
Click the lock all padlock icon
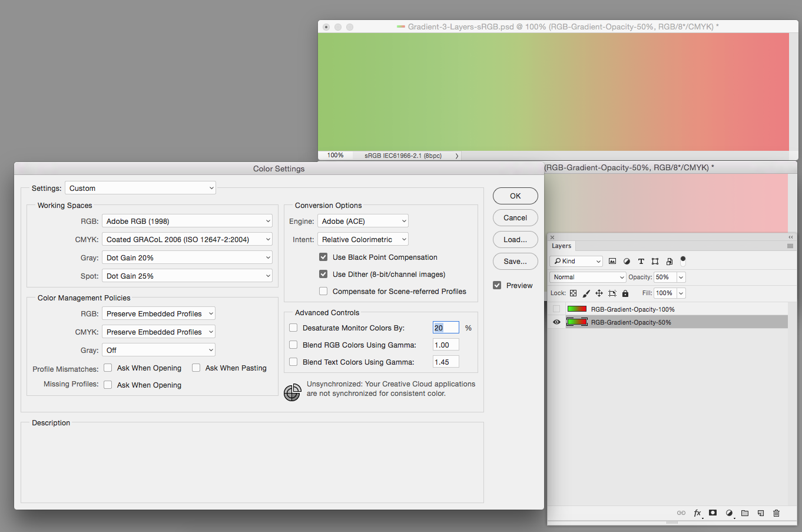[625, 293]
